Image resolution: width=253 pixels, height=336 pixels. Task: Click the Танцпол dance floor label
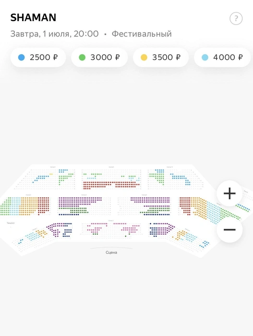click(11, 223)
